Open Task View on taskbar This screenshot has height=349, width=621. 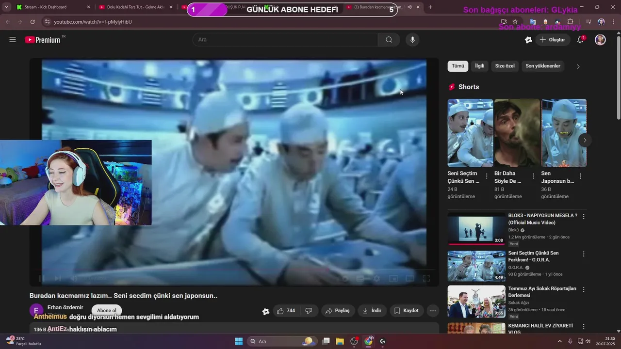point(326,341)
